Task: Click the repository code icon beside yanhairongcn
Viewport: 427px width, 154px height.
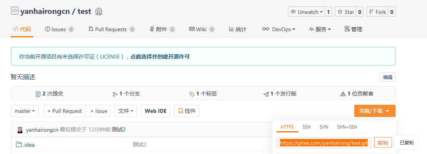Action: click(14, 11)
